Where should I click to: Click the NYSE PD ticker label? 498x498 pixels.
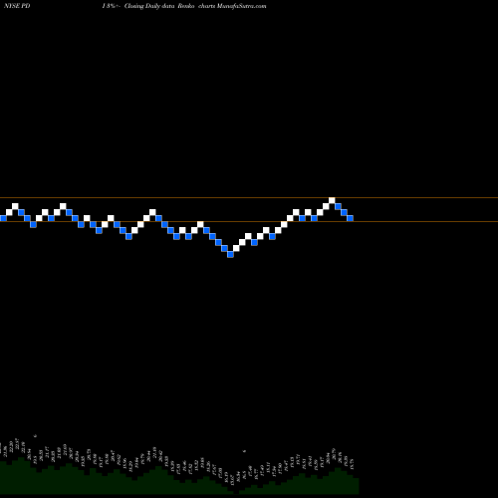tap(17, 6)
